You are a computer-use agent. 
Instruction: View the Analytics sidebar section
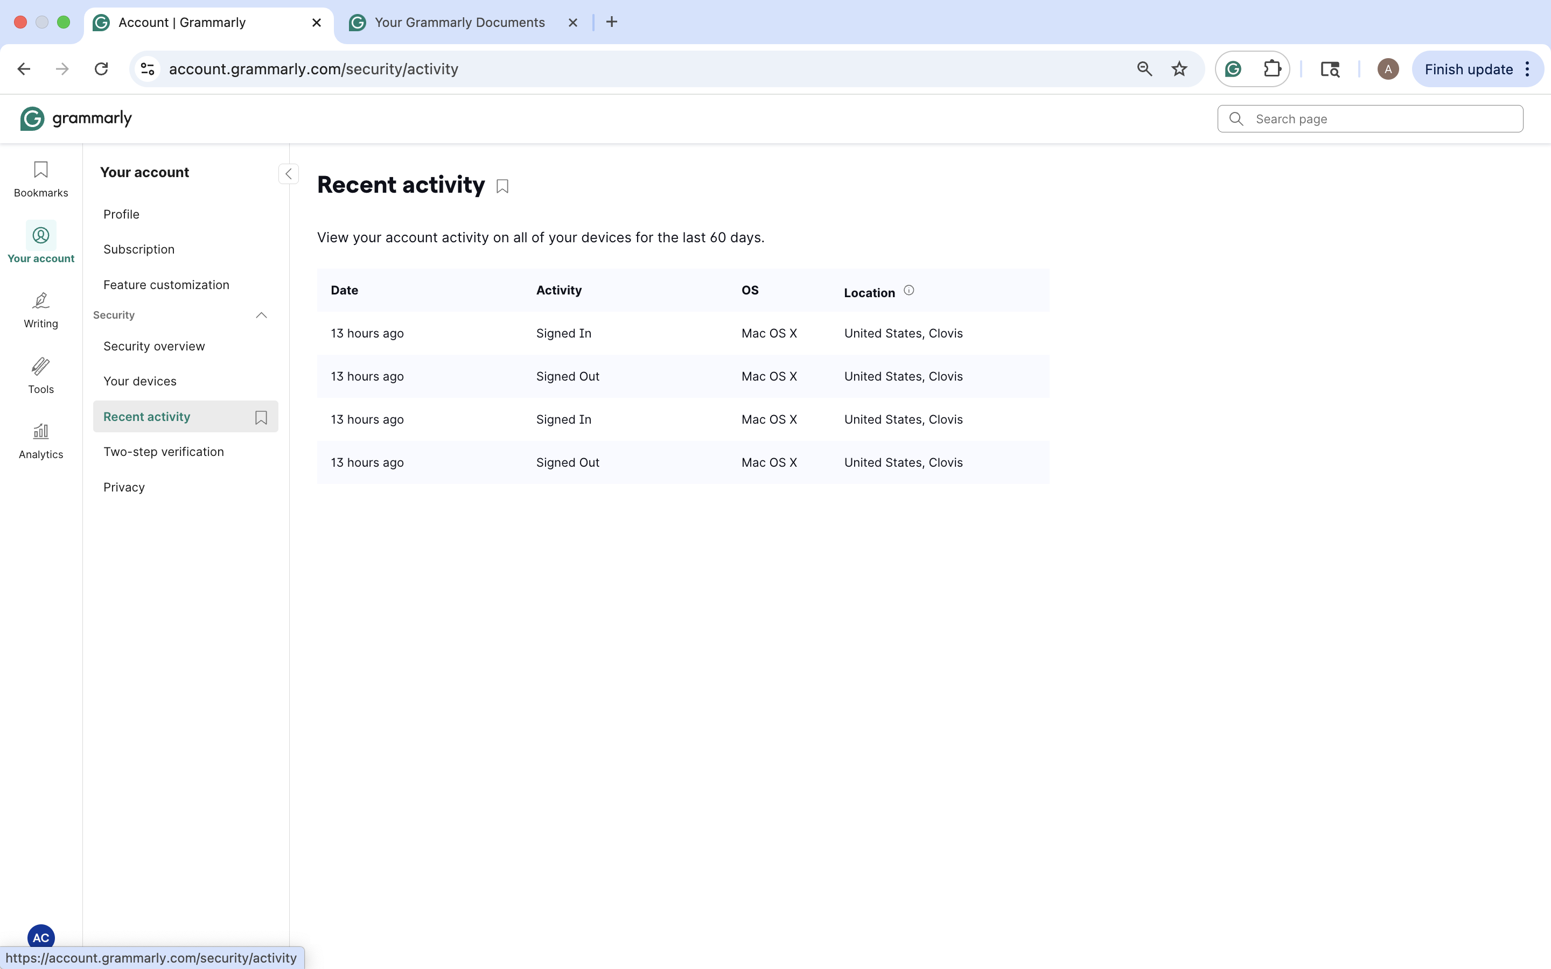coord(40,441)
